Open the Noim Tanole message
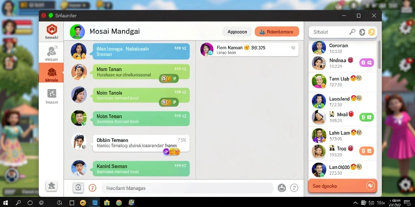This screenshot has width=415, height=207. [x=141, y=95]
